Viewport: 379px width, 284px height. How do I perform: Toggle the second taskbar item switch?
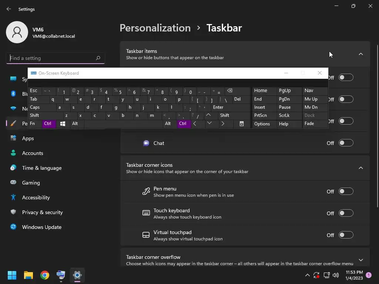point(346,99)
